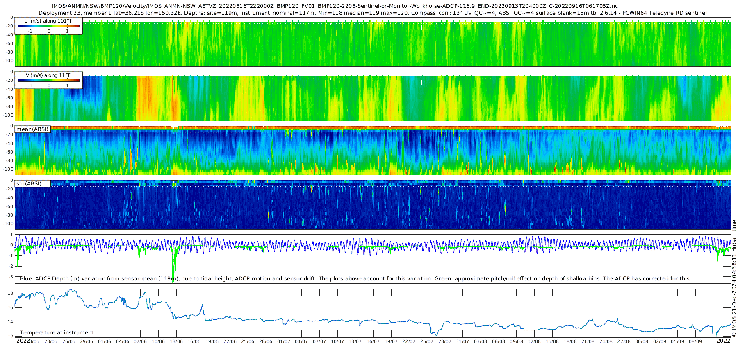
Task: Click the '23/05' date tick label
Action: 51,341
